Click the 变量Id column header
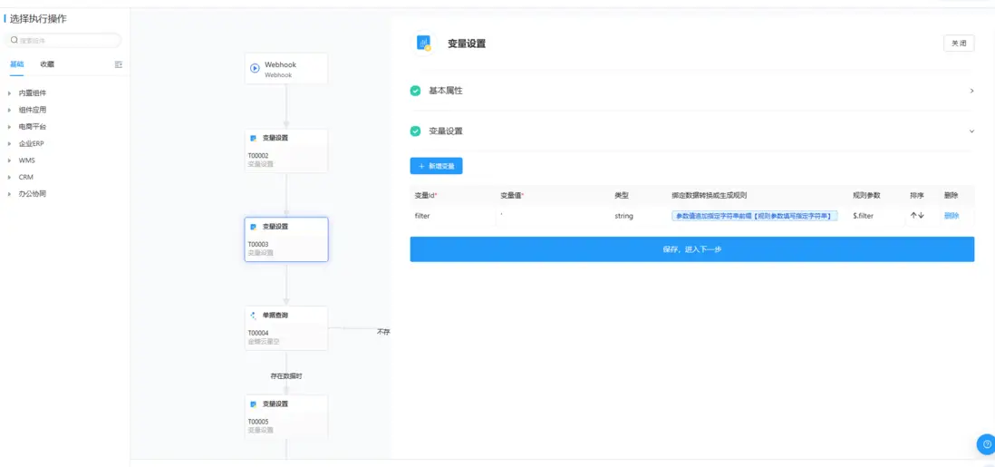This screenshot has width=995, height=467. [x=426, y=195]
